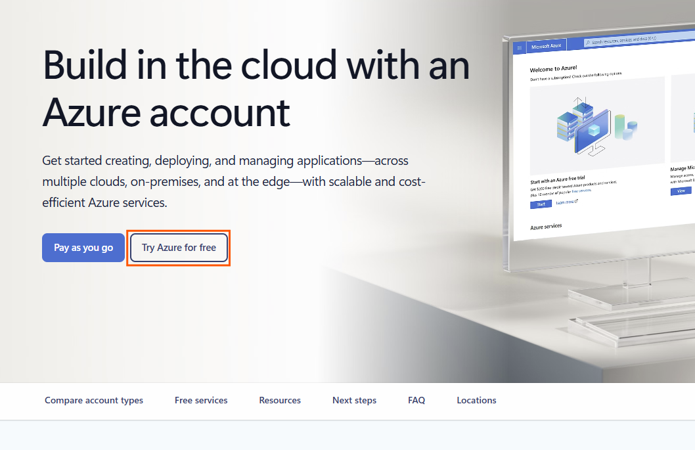Click Try Azure for free button
The width and height of the screenshot is (695, 450).
(179, 248)
